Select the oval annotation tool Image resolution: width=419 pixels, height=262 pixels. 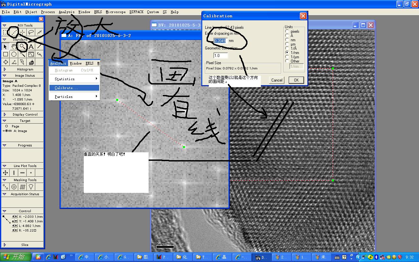(x=14, y=54)
